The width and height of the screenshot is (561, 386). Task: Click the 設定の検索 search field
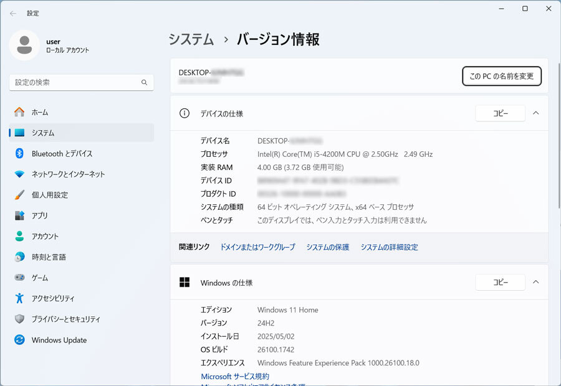[81, 82]
